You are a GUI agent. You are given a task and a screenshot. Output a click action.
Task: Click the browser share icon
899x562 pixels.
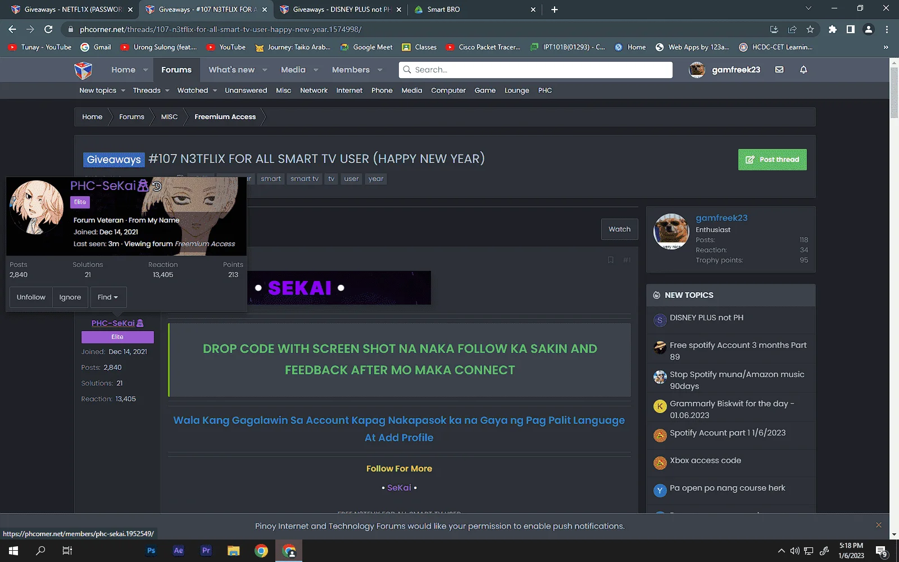(x=792, y=29)
